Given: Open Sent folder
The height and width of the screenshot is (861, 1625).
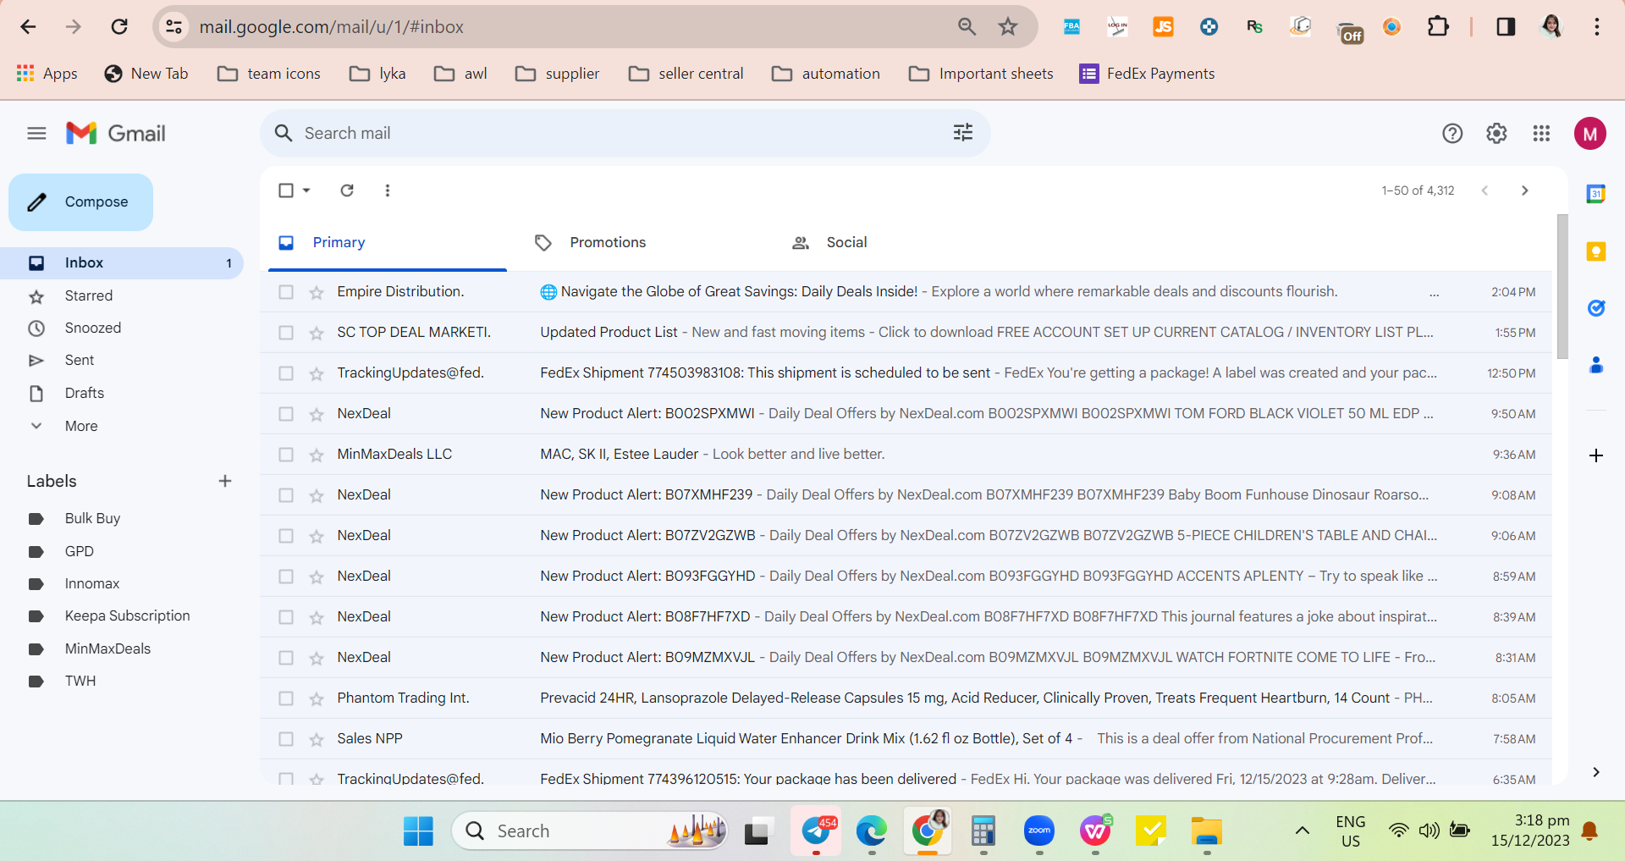Looking at the screenshot, I should coord(122,360).
